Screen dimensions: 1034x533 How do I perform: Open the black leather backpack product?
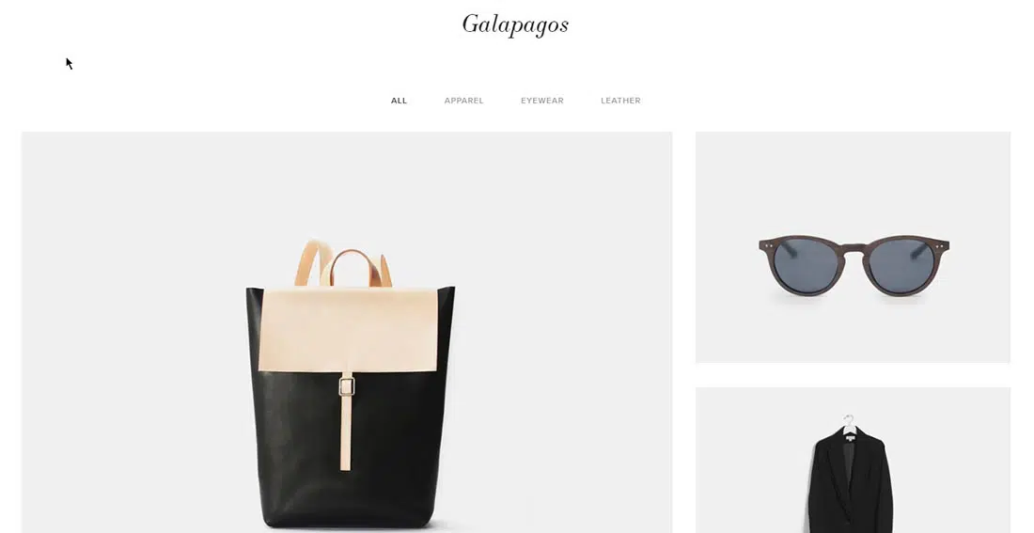coord(347,332)
